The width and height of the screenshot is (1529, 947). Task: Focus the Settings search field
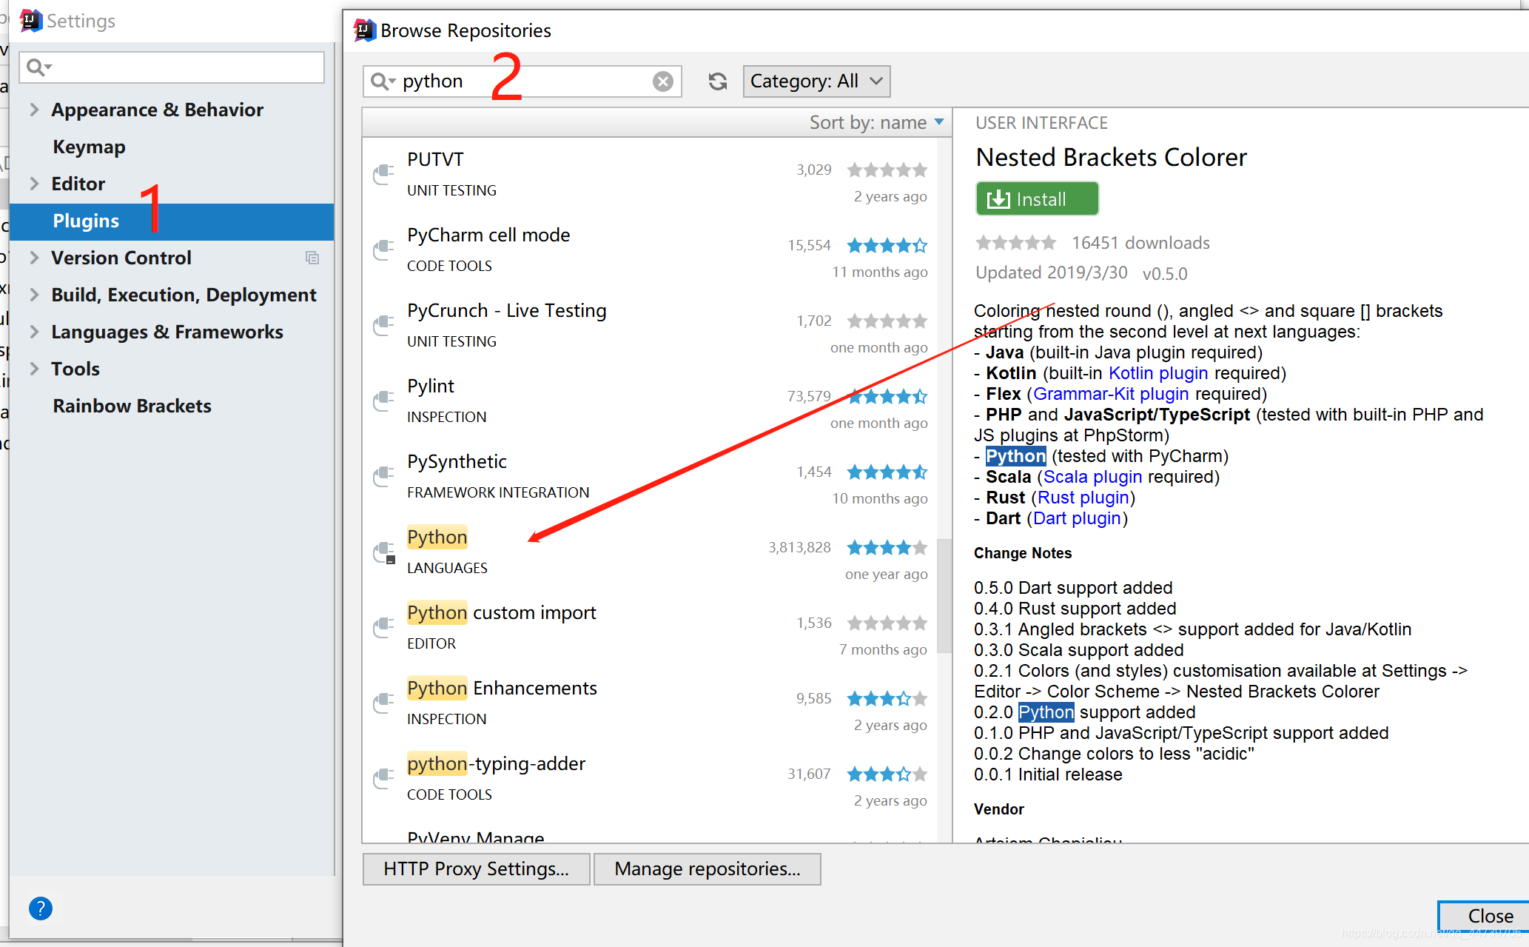172,67
